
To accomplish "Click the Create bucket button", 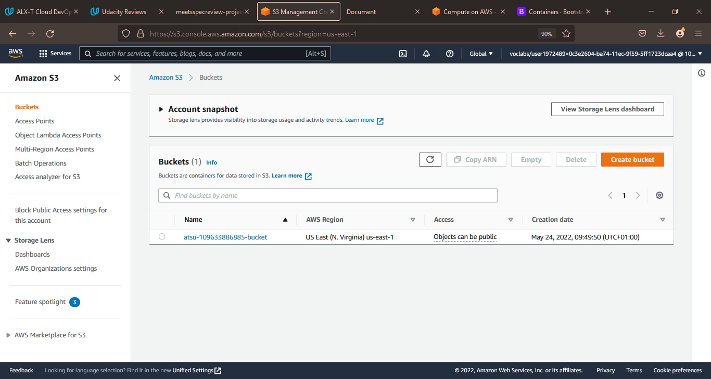I will [632, 159].
